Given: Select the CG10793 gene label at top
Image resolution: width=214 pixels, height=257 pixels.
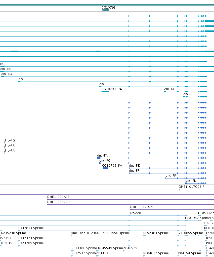Looking at the screenshot, I should 109,8.
